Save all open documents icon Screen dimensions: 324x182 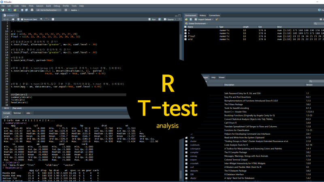tap(26, 10)
